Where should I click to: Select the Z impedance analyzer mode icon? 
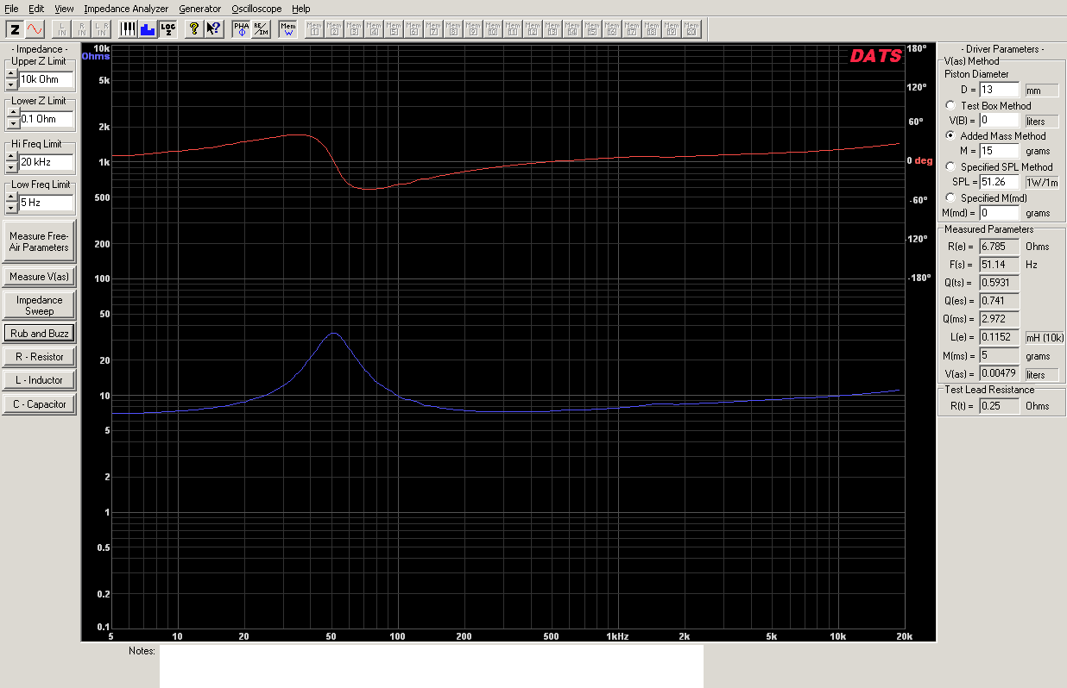(x=16, y=29)
